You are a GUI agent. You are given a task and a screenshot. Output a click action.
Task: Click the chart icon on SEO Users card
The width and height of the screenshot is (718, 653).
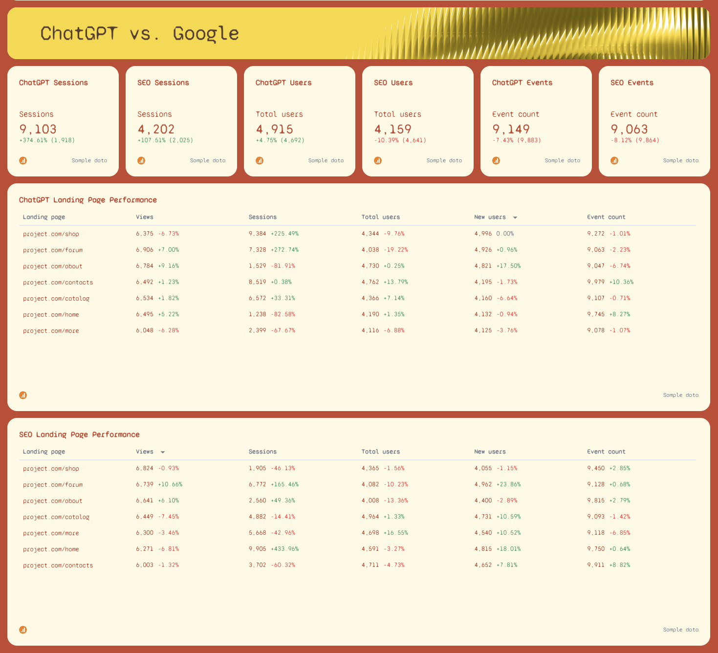[378, 160]
